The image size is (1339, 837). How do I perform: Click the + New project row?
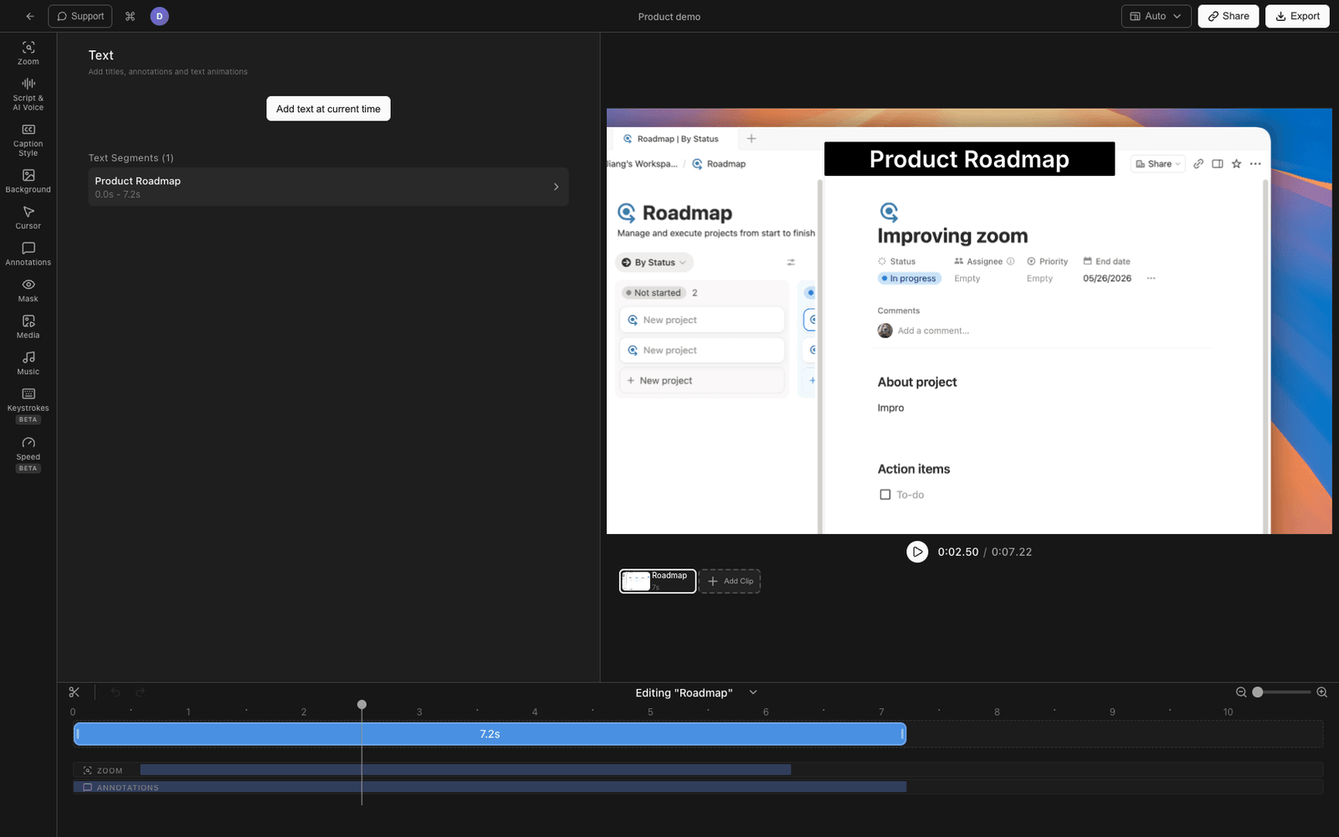pos(702,381)
